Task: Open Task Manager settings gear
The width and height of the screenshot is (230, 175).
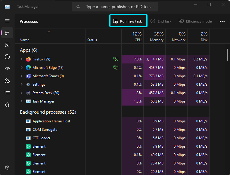Action: click(x=7, y=168)
